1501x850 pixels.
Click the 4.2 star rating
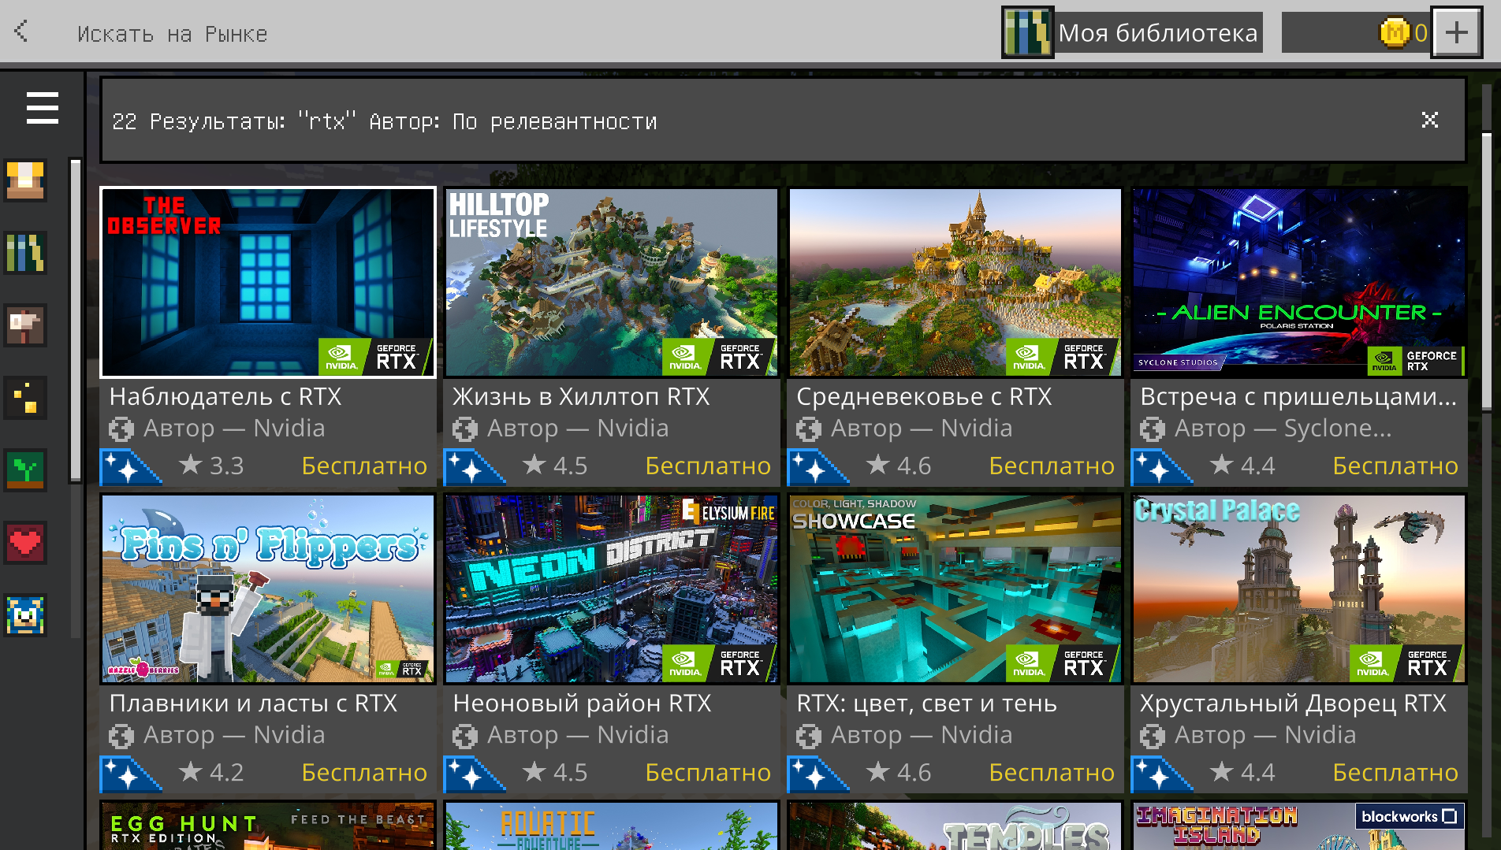pos(211,772)
